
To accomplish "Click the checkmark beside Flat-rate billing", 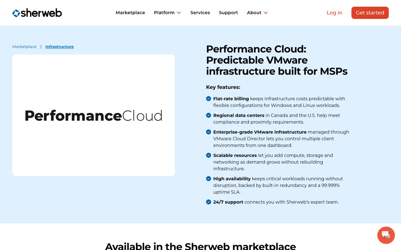I will coord(209,99).
